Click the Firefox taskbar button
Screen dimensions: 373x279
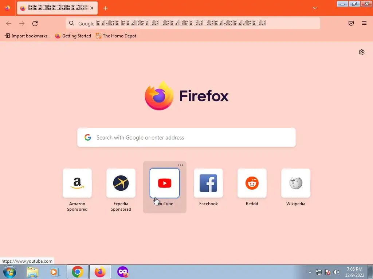click(100, 272)
